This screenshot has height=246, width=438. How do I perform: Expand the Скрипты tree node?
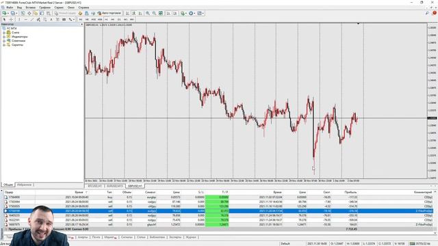[4, 44]
